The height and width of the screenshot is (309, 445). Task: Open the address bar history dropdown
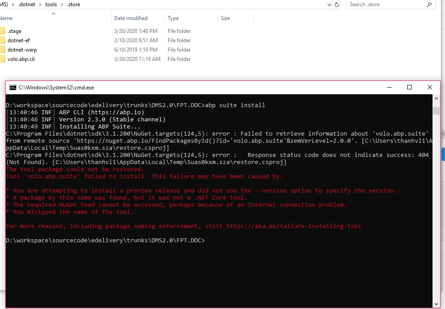(x=329, y=4)
